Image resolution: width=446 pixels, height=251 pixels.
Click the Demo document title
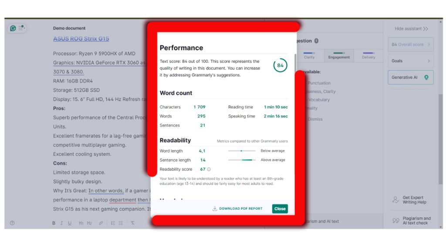point(69,28)
